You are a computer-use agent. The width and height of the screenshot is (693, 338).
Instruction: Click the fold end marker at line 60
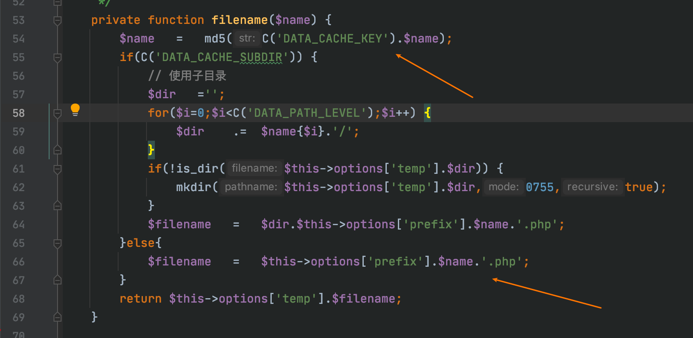(x=57, y=150)
